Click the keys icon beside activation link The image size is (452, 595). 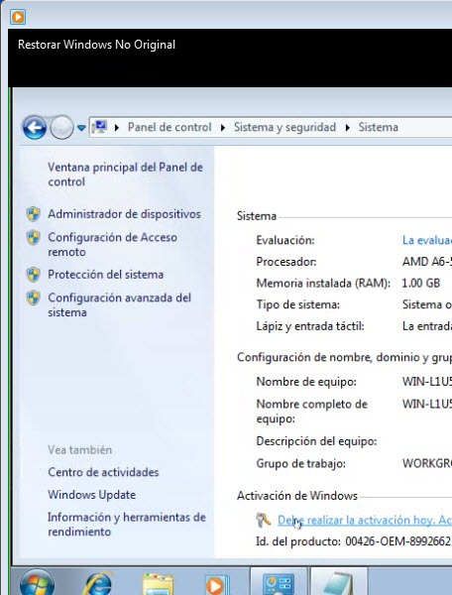click(x=263, y=520)
